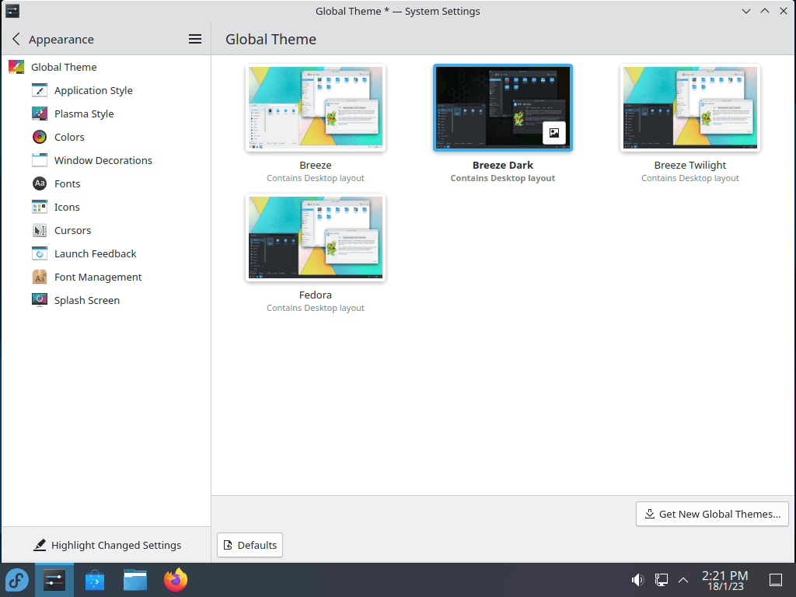Open Get New Global Themes dialog
The height and width of the screenshot is (597, 796).
pyautogui.click(x=711, y=514)
